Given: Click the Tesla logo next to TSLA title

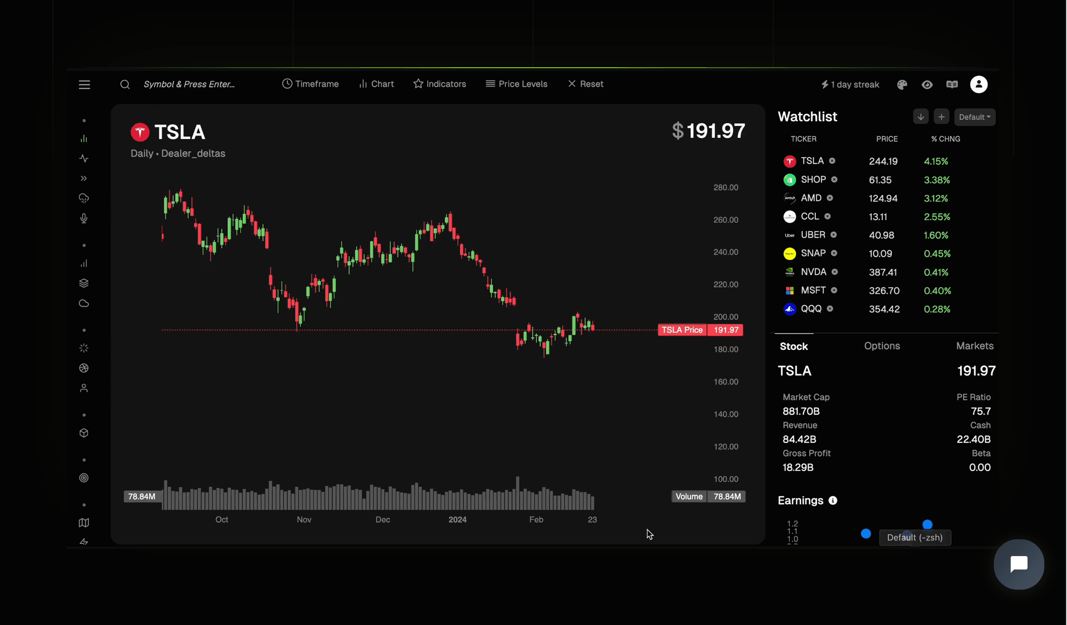Looking at the screenshot, I should click(140, 132).
